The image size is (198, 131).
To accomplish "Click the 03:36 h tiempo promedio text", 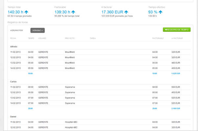I will pos(20,16).
